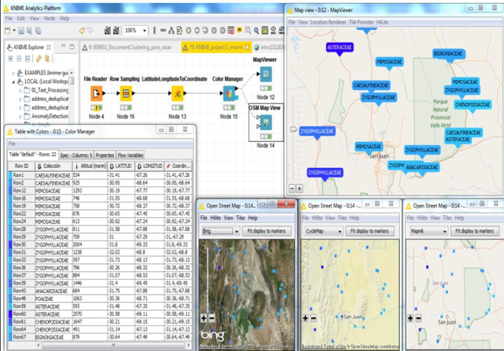504x351 pixels.
Task: Click expand-all icon in KNIME Explorer
Action: [x=10, y=59]
